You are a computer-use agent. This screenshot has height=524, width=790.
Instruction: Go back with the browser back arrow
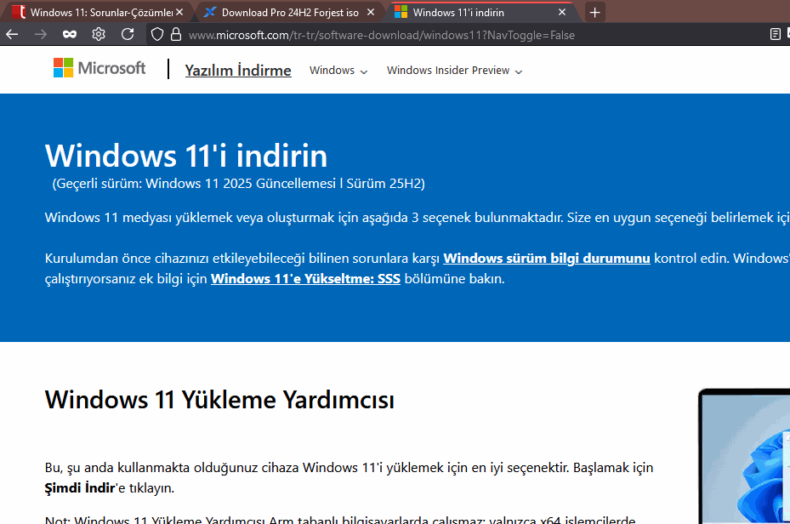point(12,34)
